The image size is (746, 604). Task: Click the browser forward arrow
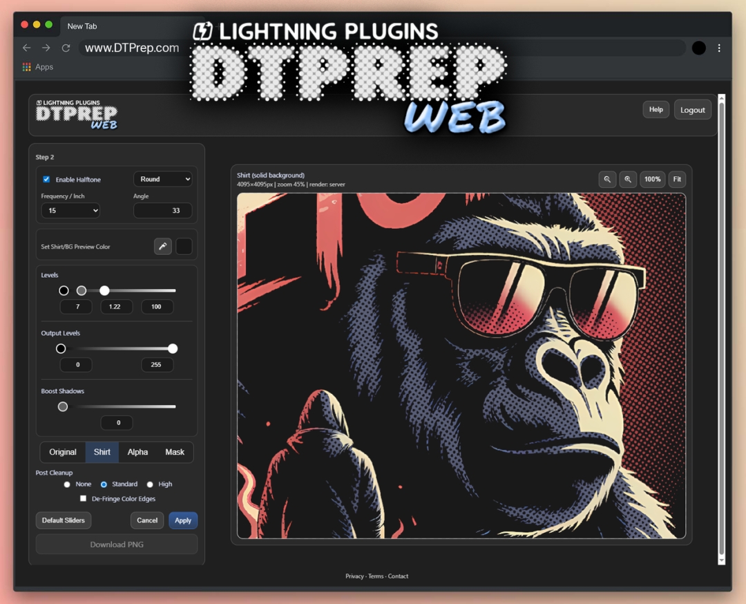point(46,48)
